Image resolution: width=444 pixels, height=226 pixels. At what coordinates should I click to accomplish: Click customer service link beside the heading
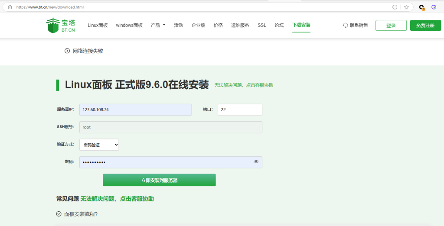(244, 85)
